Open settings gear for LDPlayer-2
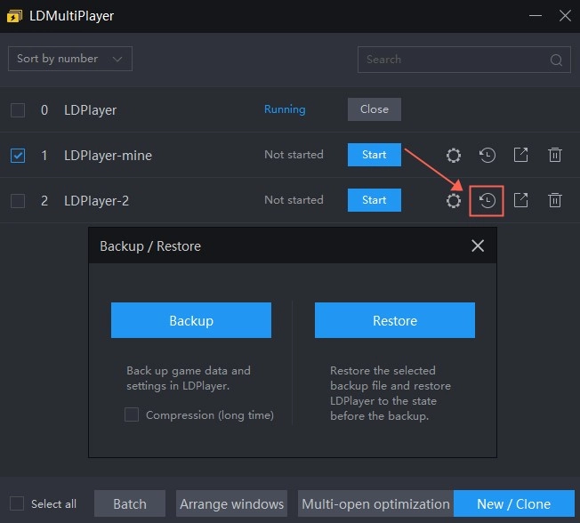The height and width of the screenshot is (523, 580). tap(453, 201)
